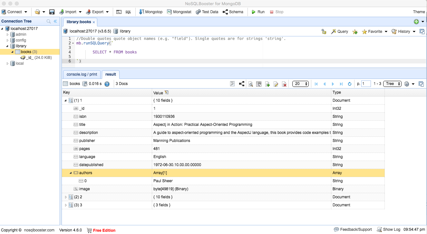Open the page size 20 dropdown
This screenshot has height=234, width=427.
[300, 84]
